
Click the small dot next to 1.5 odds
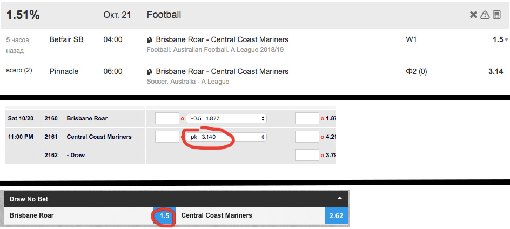(x=506, y=39)
